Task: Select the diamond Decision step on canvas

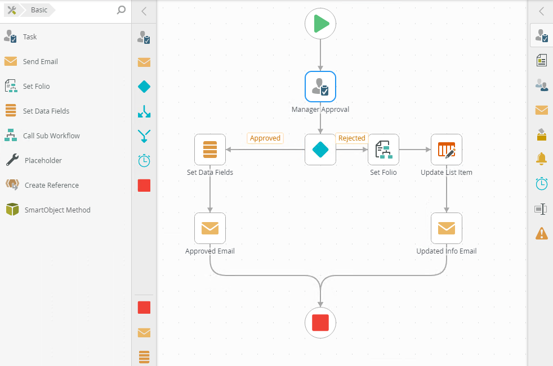Action: 320,150
